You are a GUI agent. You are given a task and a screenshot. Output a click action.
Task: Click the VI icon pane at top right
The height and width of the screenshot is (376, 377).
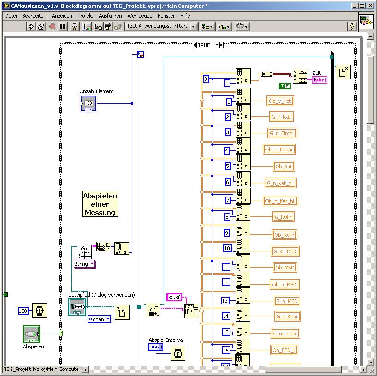[x=366, y=22]
